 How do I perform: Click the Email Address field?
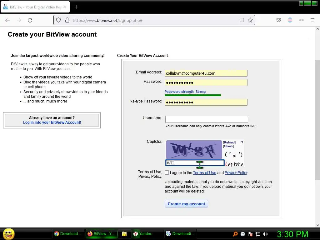point(206,73)
